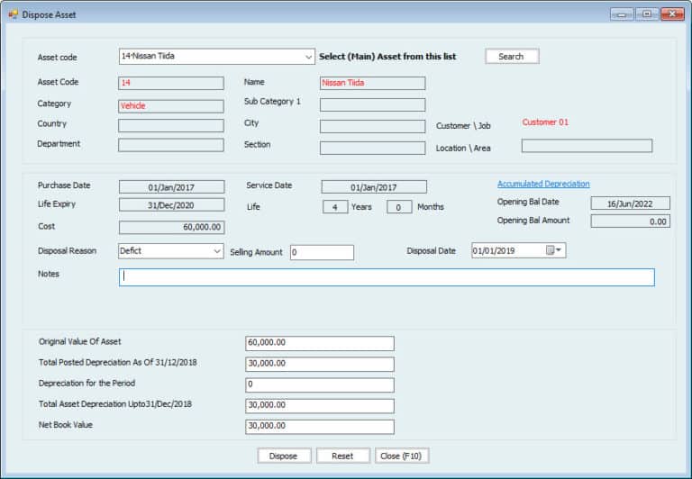Click the red Customer 01 text
Screen dimensions: 692x479
point(545,122)
